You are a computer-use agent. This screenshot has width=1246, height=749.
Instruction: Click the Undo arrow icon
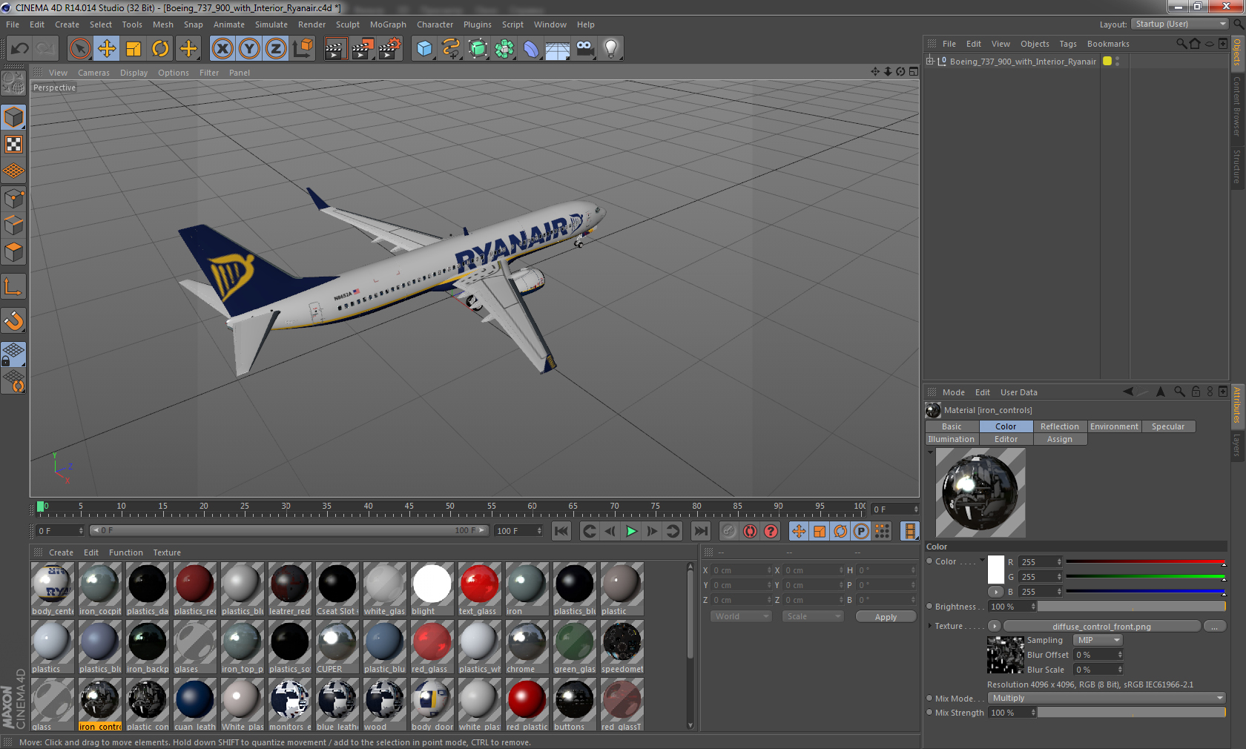tap(20, 49)
